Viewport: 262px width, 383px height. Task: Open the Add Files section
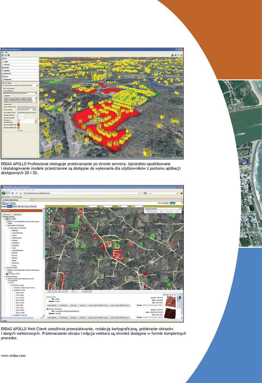[x=20, y=71]
